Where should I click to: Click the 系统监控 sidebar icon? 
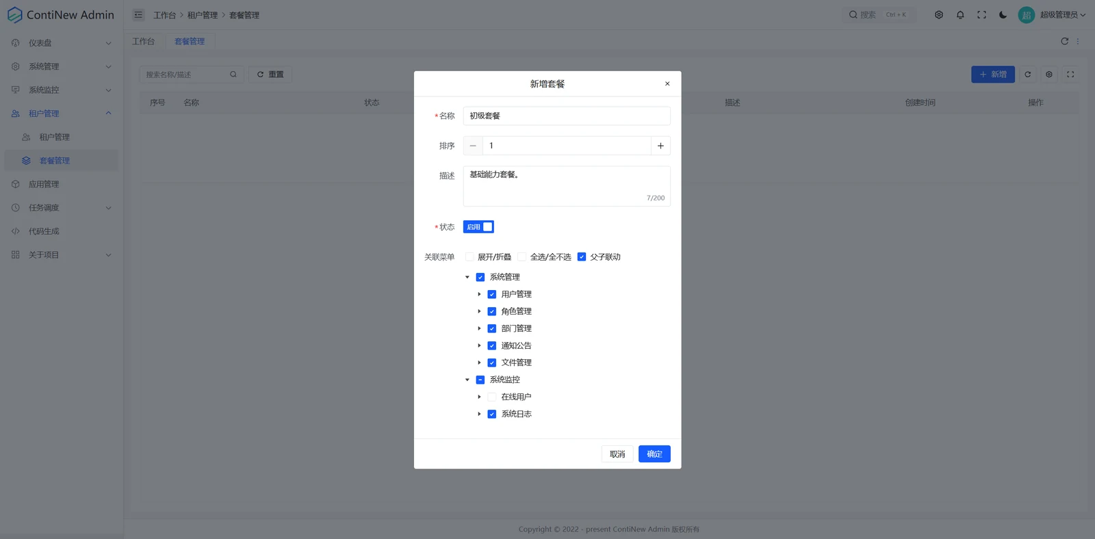[x=16, y=90]
